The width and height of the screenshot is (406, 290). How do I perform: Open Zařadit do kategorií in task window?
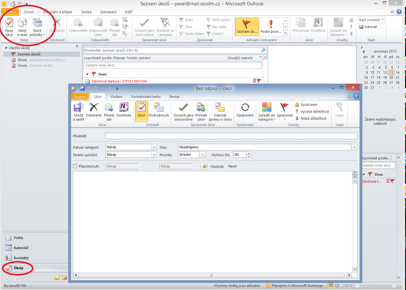(x=267, y=111)
